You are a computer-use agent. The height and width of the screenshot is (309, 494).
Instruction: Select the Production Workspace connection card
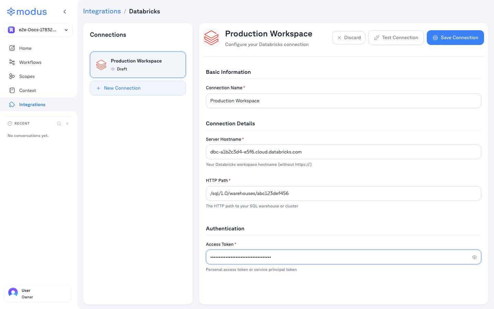pos(138,65)
